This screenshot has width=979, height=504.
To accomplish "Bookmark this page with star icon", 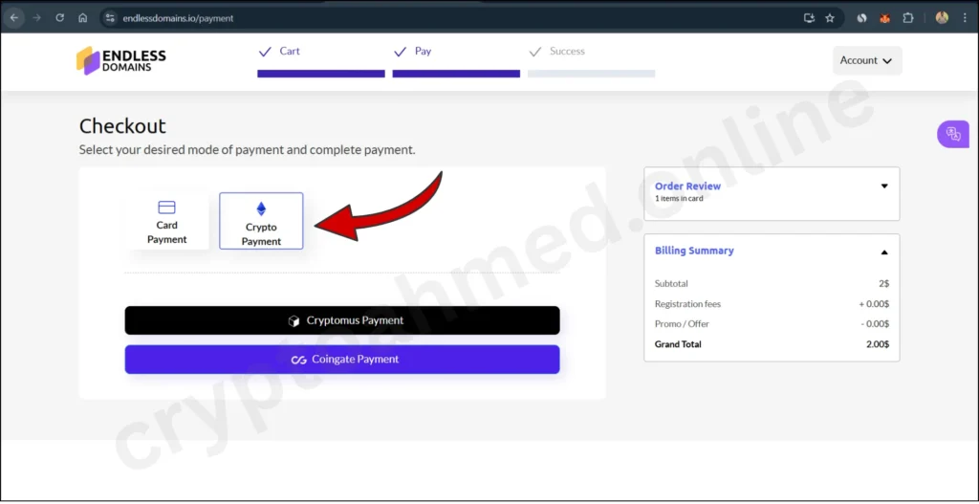I will tap(830, 17).
